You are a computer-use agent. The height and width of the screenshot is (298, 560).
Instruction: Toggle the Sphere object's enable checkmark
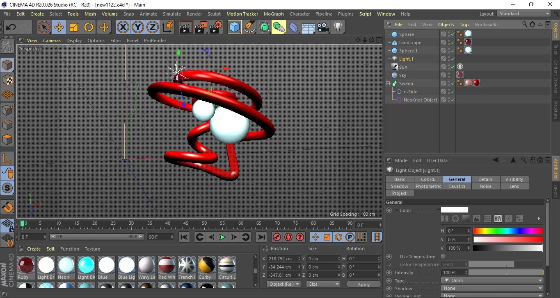click(x=453, y=34)
